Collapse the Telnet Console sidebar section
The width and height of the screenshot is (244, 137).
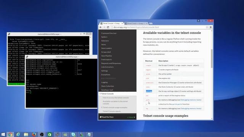tap(100, 94)
